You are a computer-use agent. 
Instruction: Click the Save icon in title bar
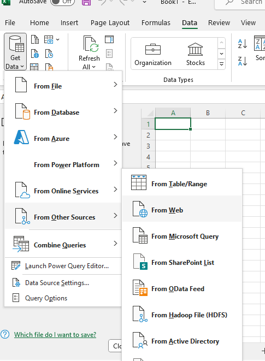86,2
